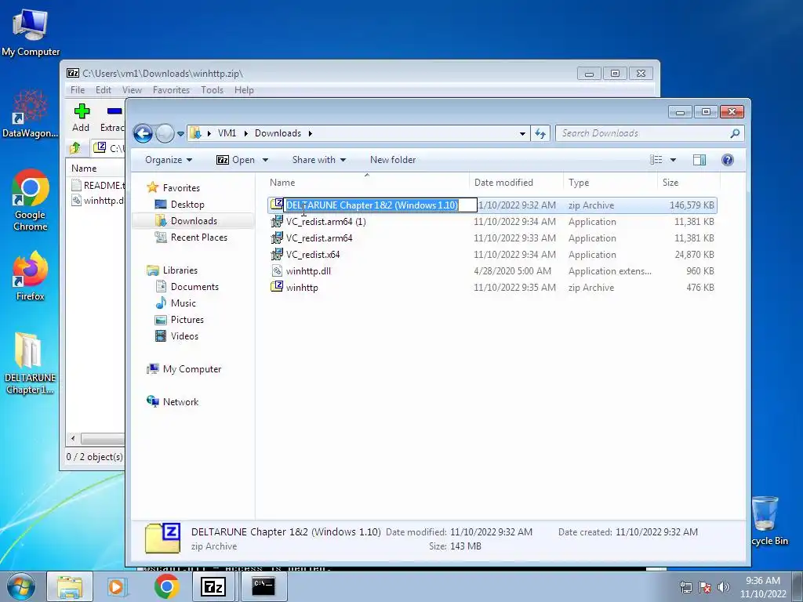Viewport: 803px width, 602px height.
Task: Select Downloads in the navigation pane
Action: (x=194, y=220)
